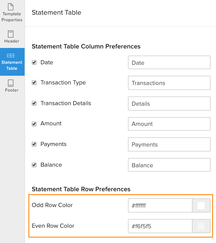Edit the Details column name field
Viewport: 216px width, 243px height.
[169, 104]
